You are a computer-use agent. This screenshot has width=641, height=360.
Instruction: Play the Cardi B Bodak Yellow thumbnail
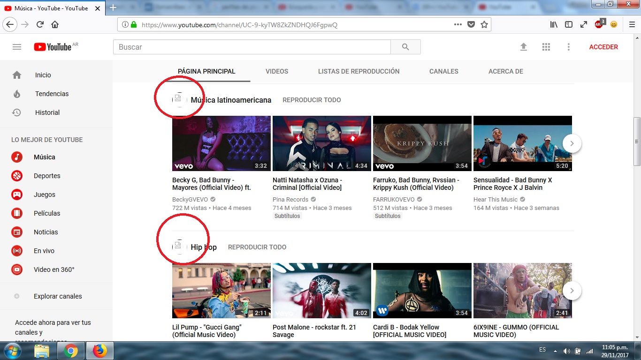point(422,291)
